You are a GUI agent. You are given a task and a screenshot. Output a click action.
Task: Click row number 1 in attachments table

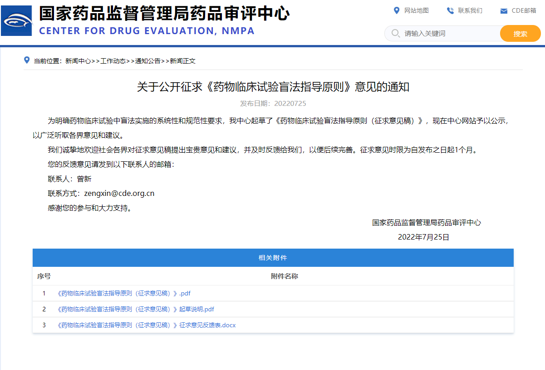[x=44, y=293]
